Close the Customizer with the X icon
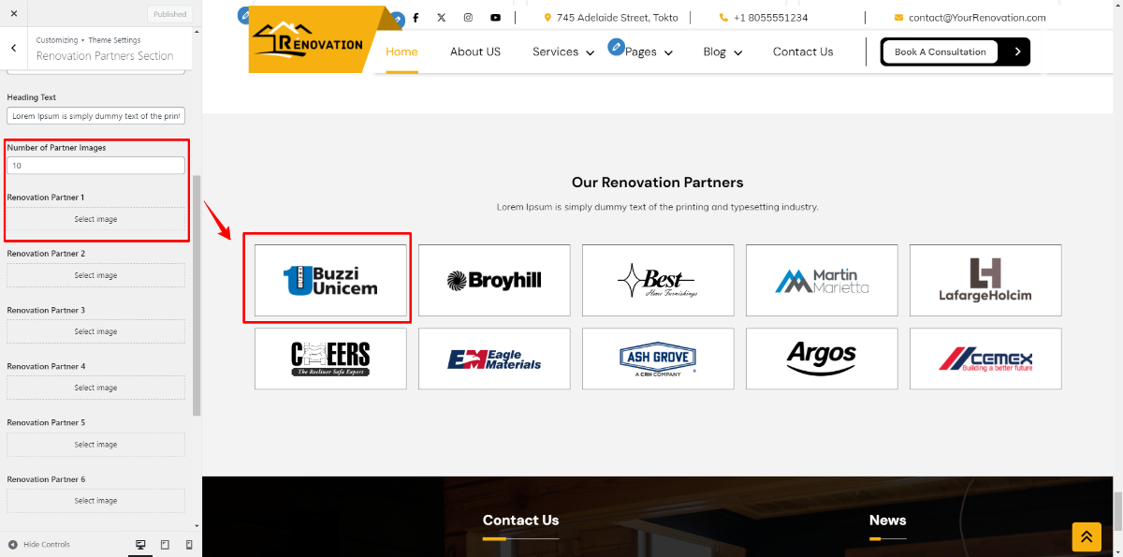The image size is (1123, 557). click(13, 14)
